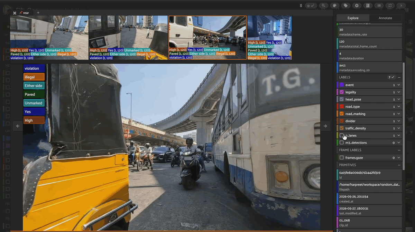Click the Paved label tag
Viewport: 415px width, 232px height.
[34, 94]
